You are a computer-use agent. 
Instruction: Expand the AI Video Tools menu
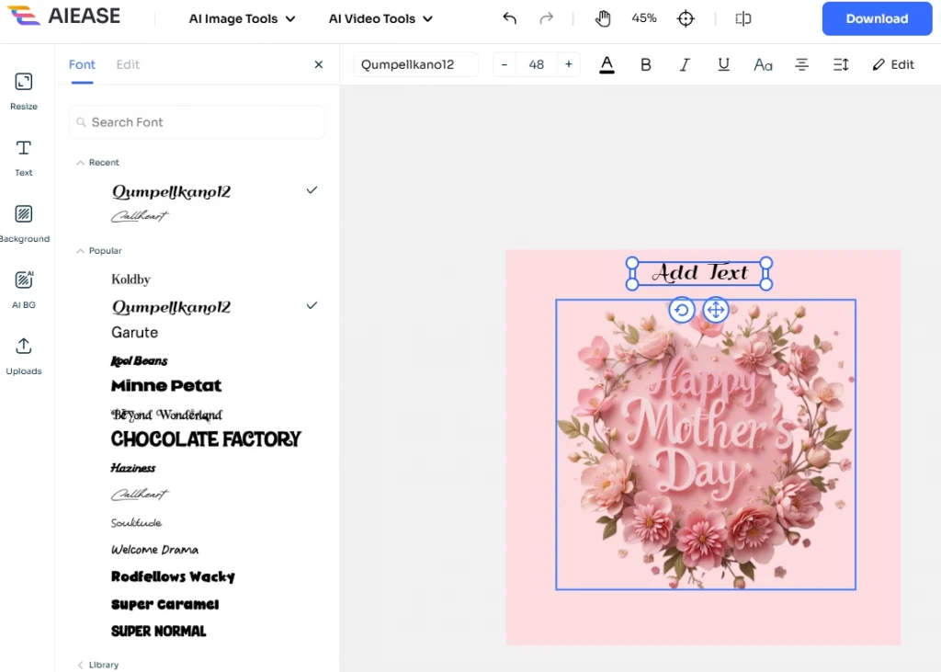(380, 18)
